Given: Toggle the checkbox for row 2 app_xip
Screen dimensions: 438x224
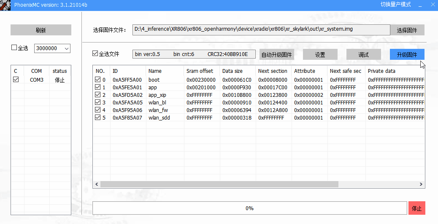Looking at the screenshot, I should click(x=97, y=95).
